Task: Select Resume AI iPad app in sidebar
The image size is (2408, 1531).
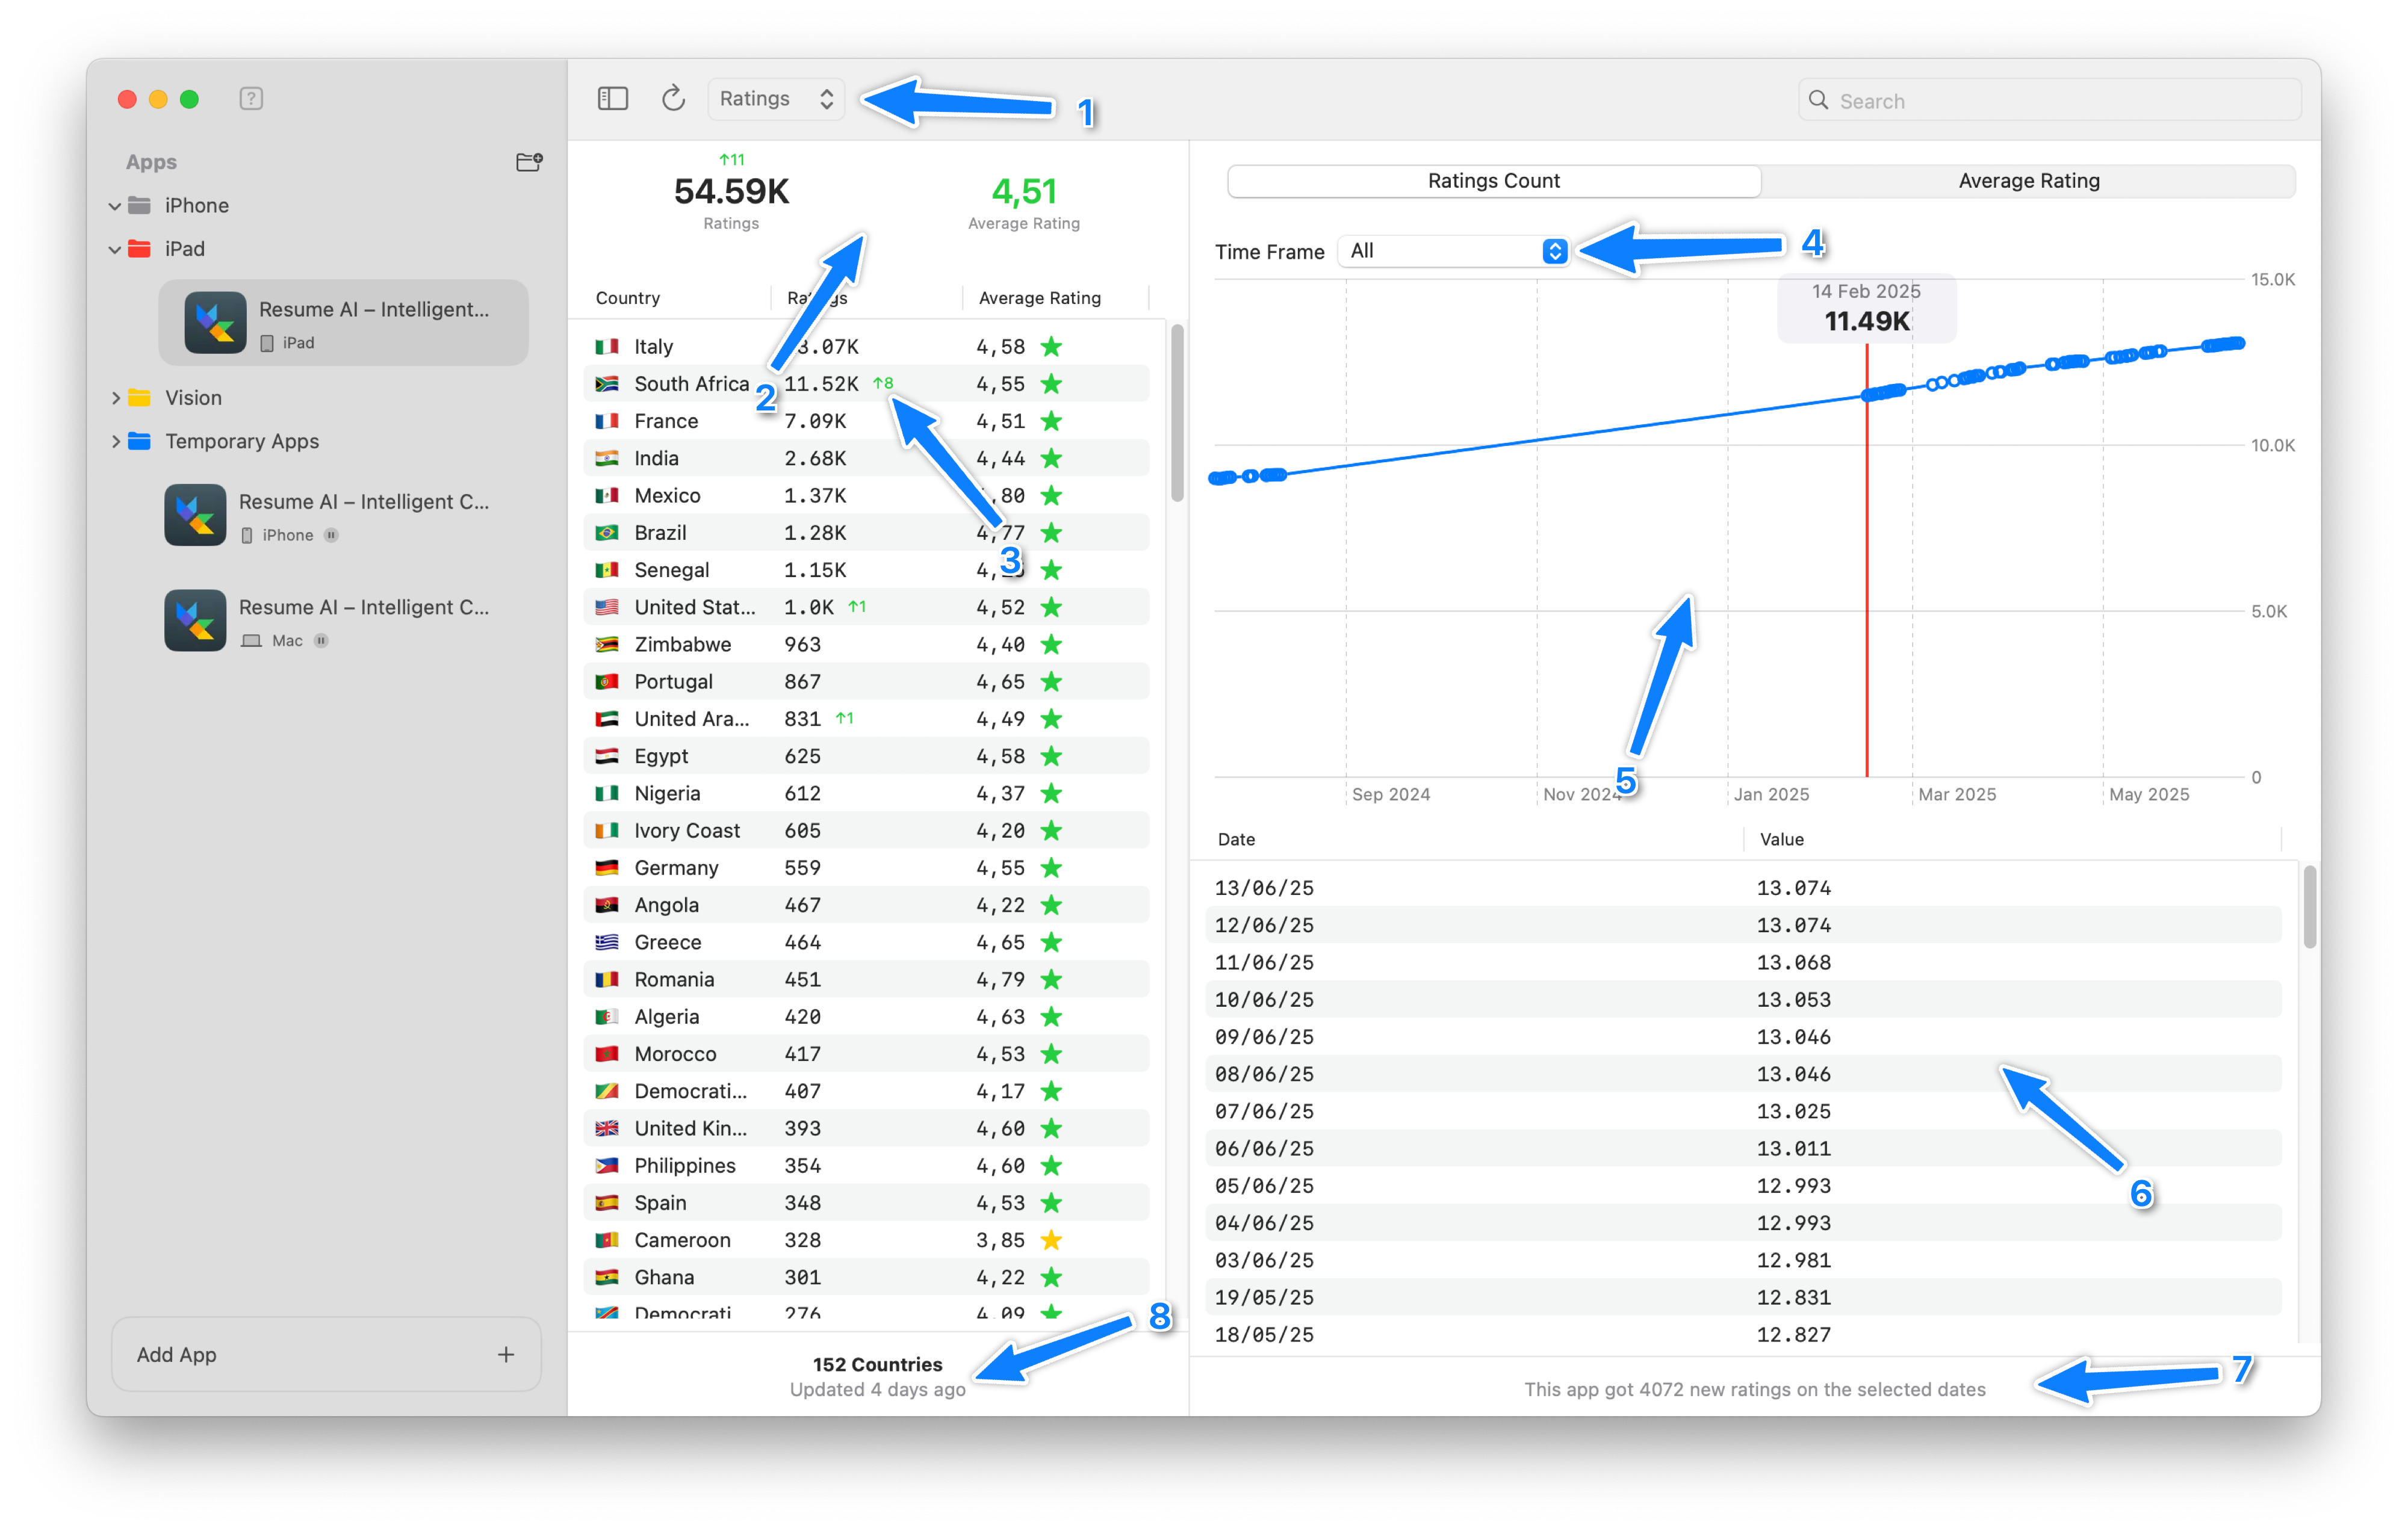Action: [343, 322]
